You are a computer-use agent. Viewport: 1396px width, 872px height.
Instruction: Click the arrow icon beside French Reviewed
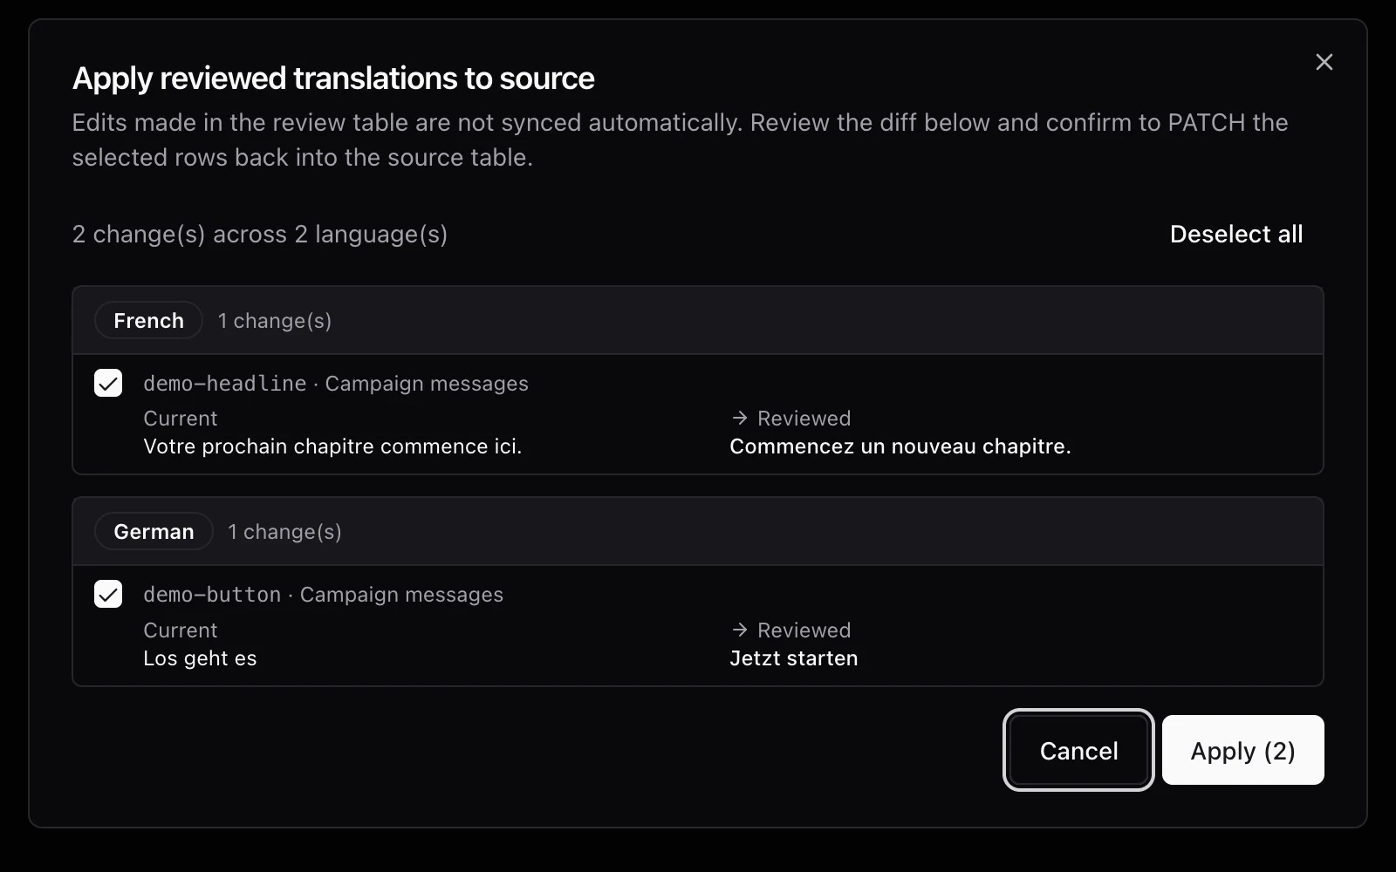coord(740,418)
